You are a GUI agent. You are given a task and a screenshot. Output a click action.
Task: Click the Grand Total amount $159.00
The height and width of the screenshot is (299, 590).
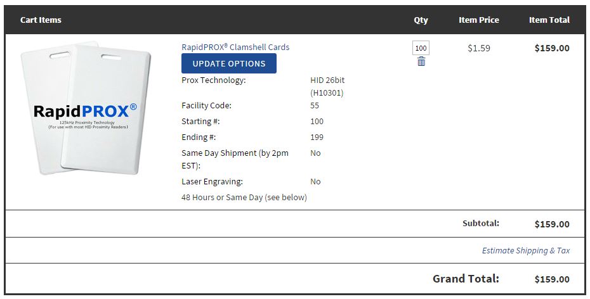point(551,279)
